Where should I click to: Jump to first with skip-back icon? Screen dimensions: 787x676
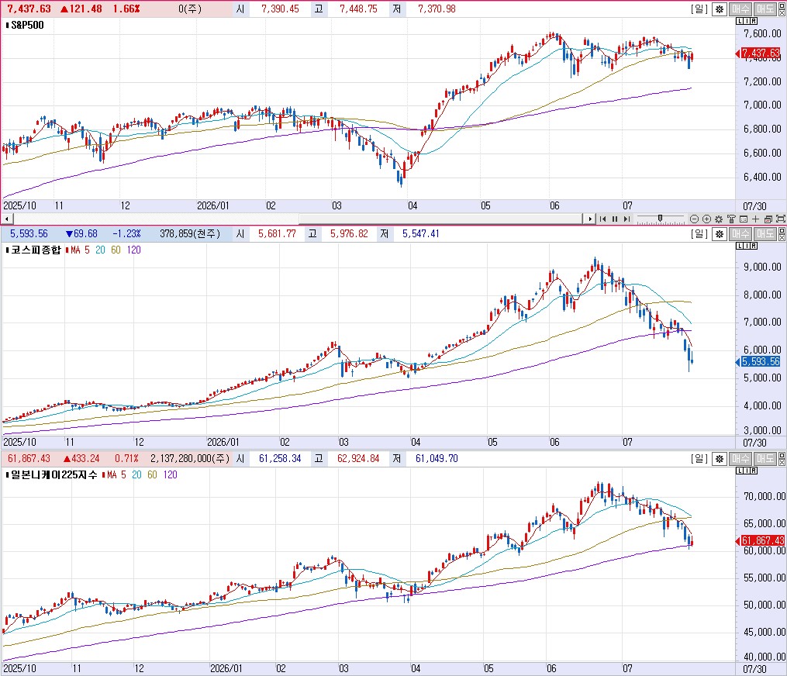602,219
